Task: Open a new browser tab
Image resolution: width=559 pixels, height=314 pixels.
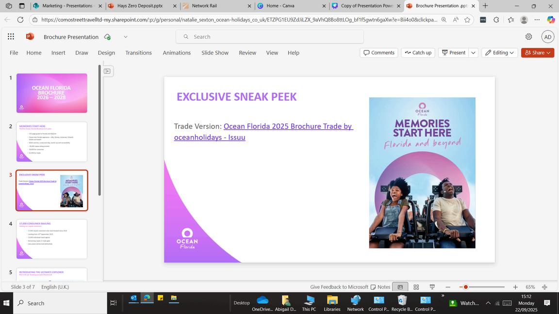Action: pos(485,6)
